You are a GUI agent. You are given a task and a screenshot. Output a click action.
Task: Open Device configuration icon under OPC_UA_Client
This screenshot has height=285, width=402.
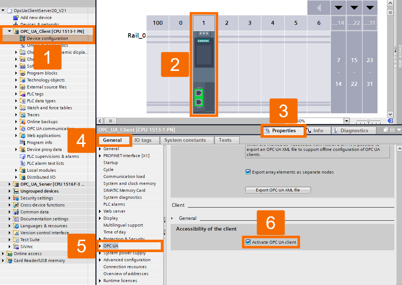(x=23, y=38)
